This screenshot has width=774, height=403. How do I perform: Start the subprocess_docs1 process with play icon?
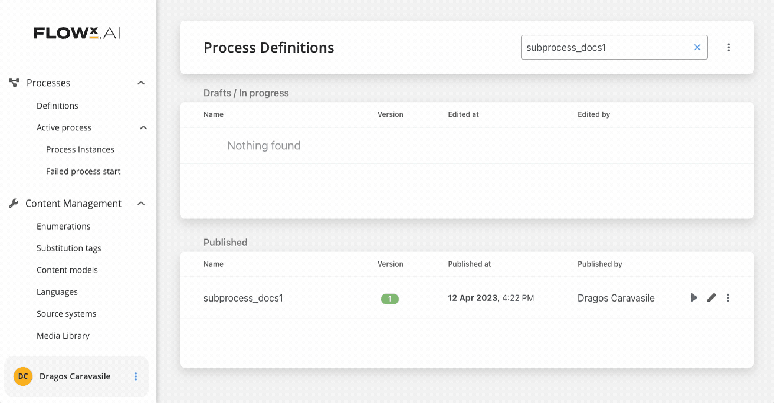point(694,298)
